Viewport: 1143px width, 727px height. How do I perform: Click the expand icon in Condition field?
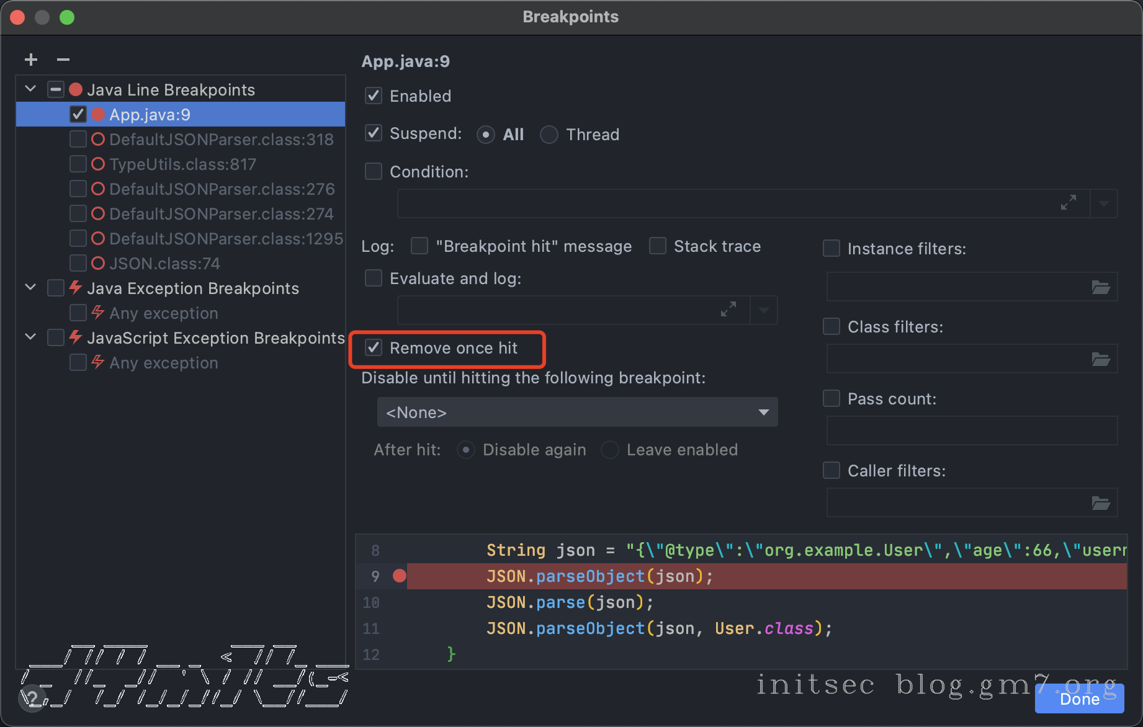[x=1068, y=203]
